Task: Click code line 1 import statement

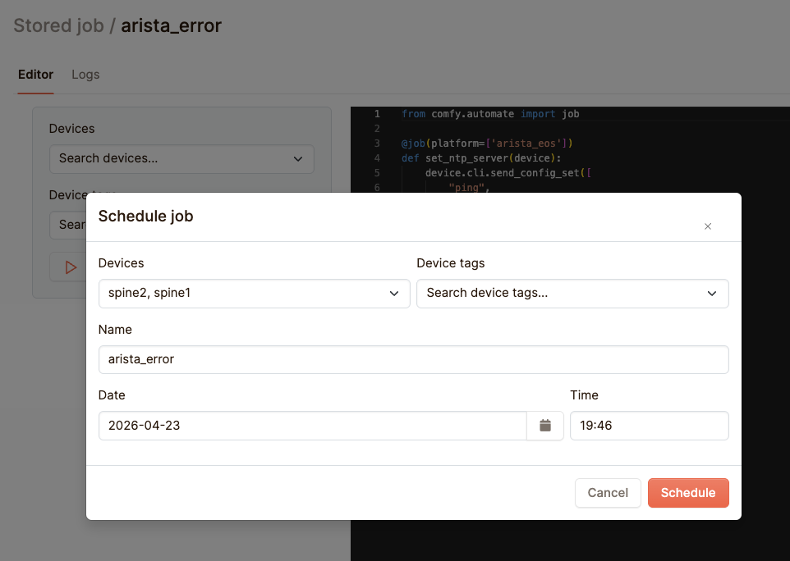Action: (490, 114)
